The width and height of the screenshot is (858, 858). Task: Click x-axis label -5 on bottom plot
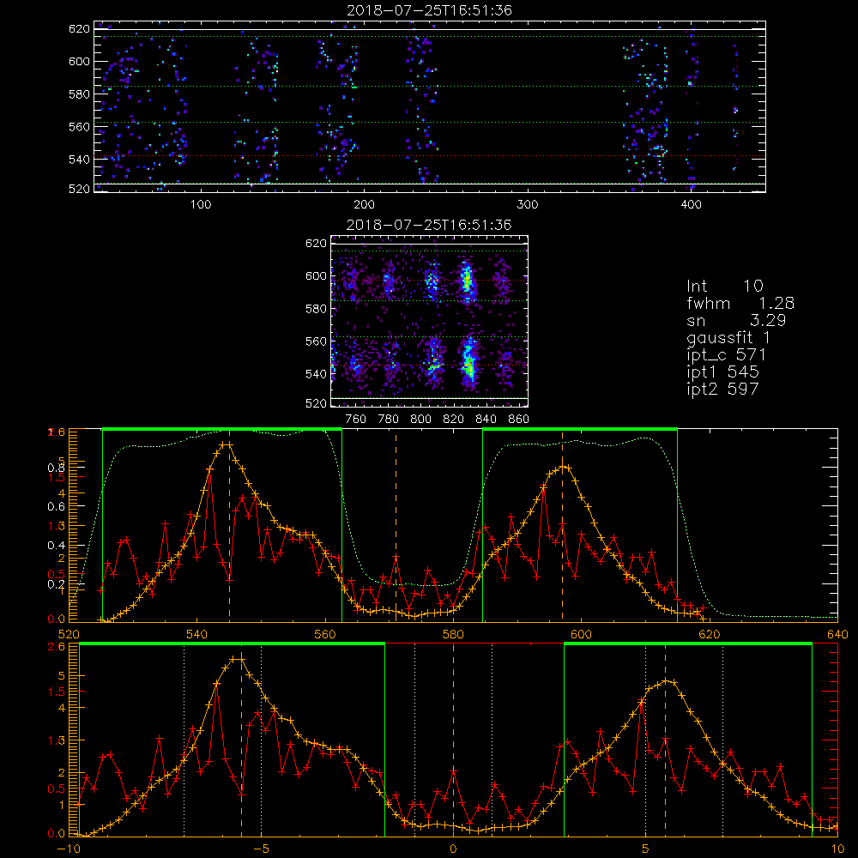click(x=261, y=849)
